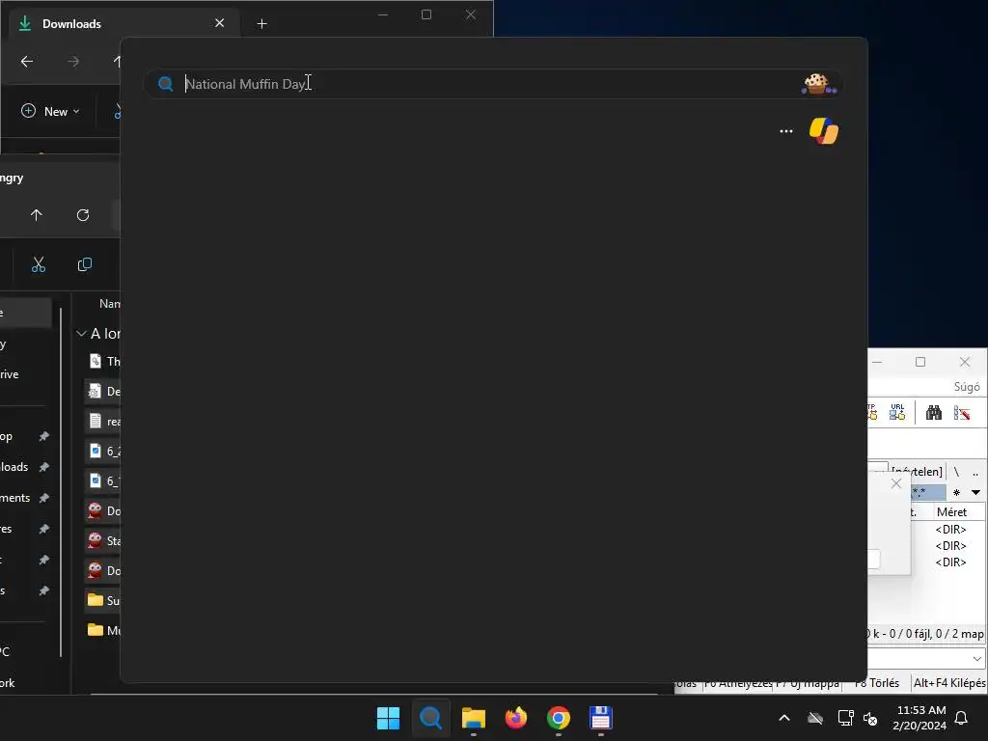Open the Total Commander command line dropdown

(976, 659)
